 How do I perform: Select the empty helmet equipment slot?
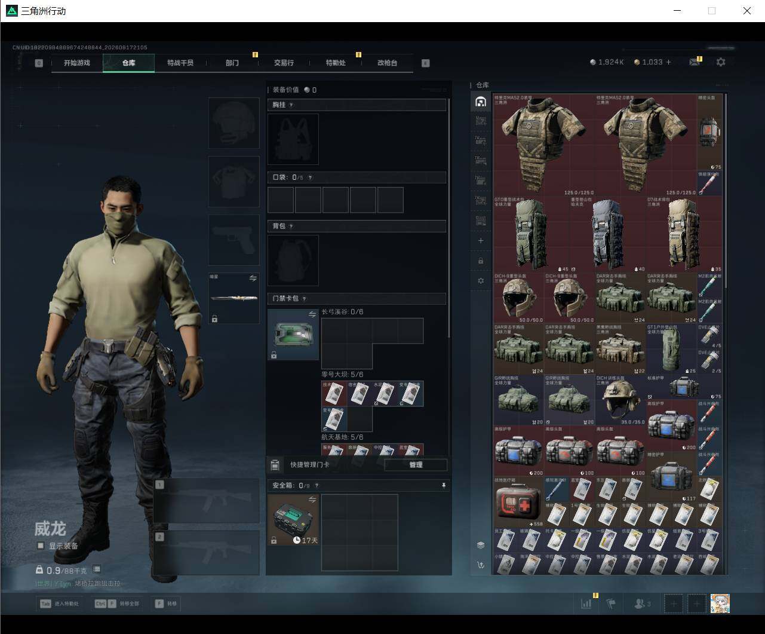pos(234,123)
